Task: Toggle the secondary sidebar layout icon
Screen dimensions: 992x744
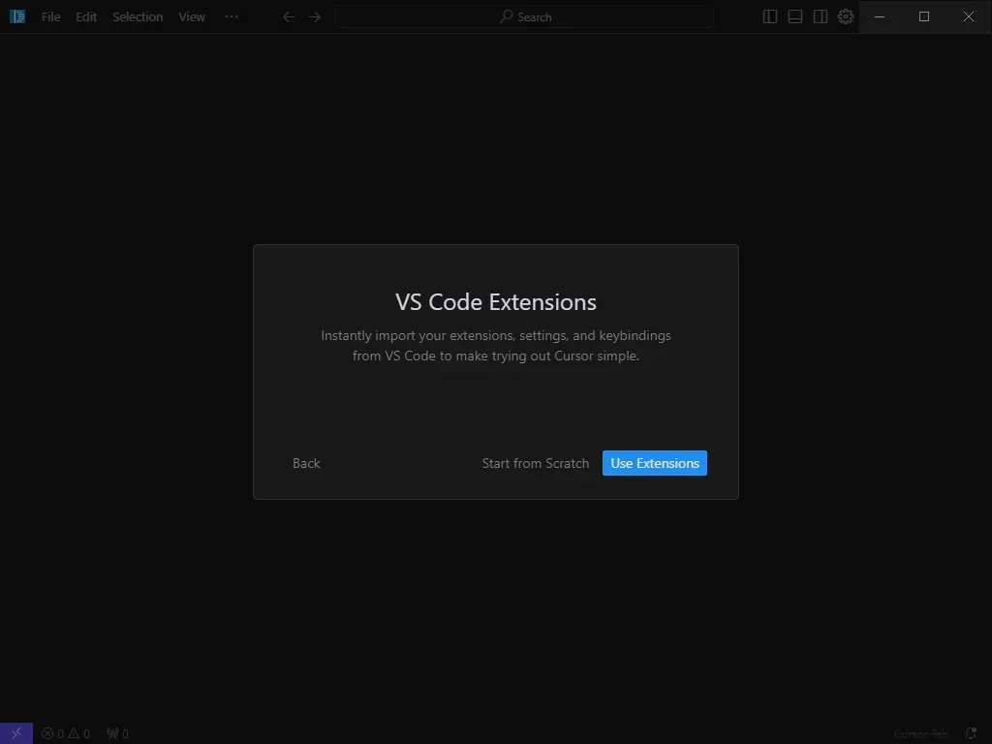Action: click(x=821, y=17)
